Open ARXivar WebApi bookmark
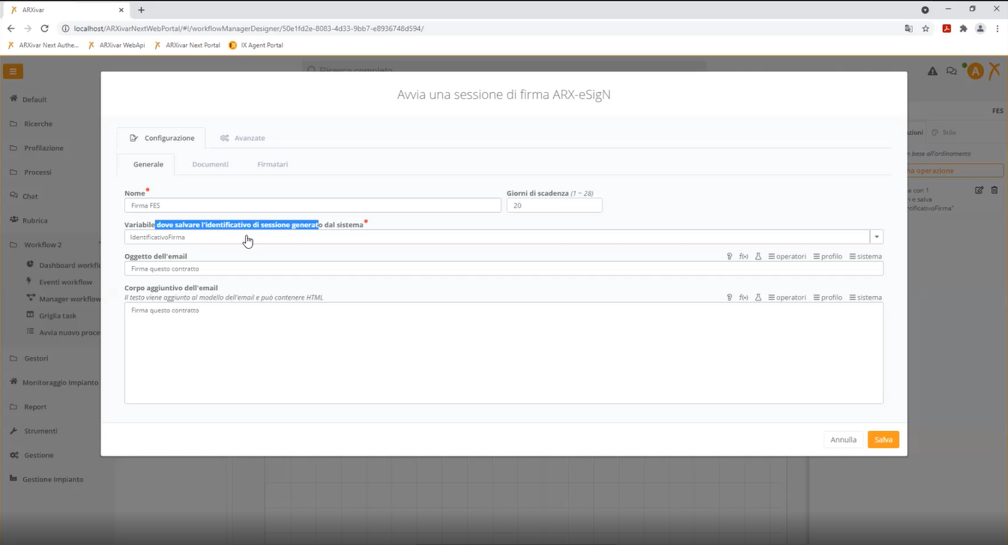The image size is (1008, 545). tap(116, 45)
